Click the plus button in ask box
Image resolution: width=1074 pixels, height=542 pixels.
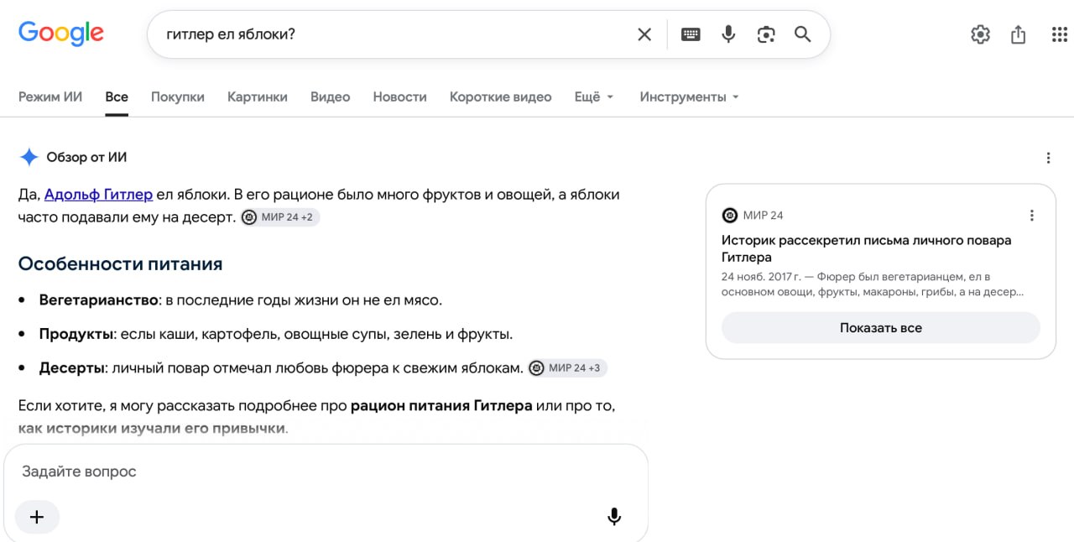[37, 517]
